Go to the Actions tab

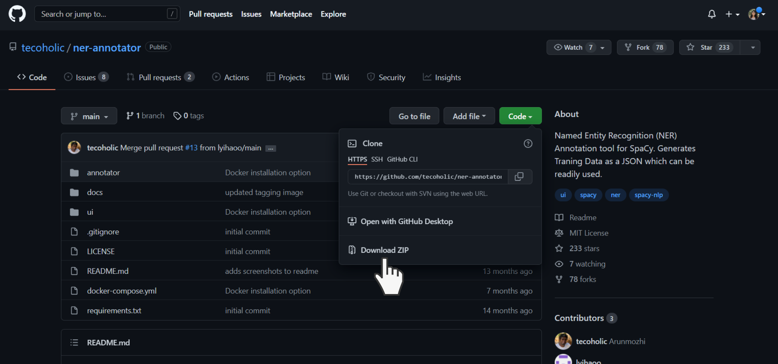coord(231,77)
